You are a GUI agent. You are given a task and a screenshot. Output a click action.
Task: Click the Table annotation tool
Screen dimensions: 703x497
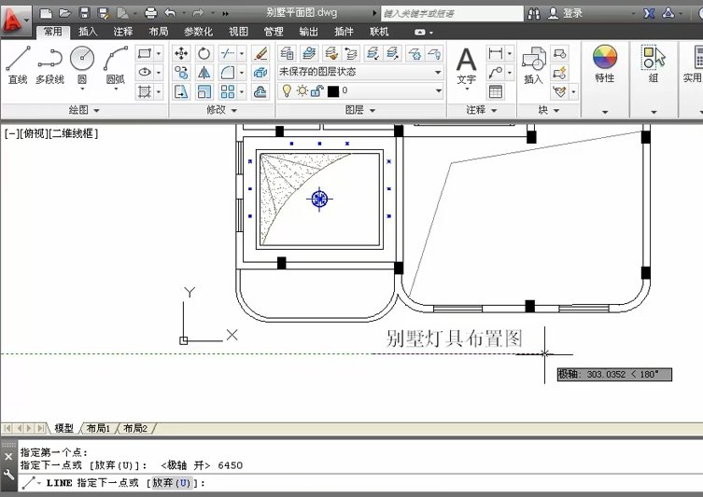[x=496, y=91]
